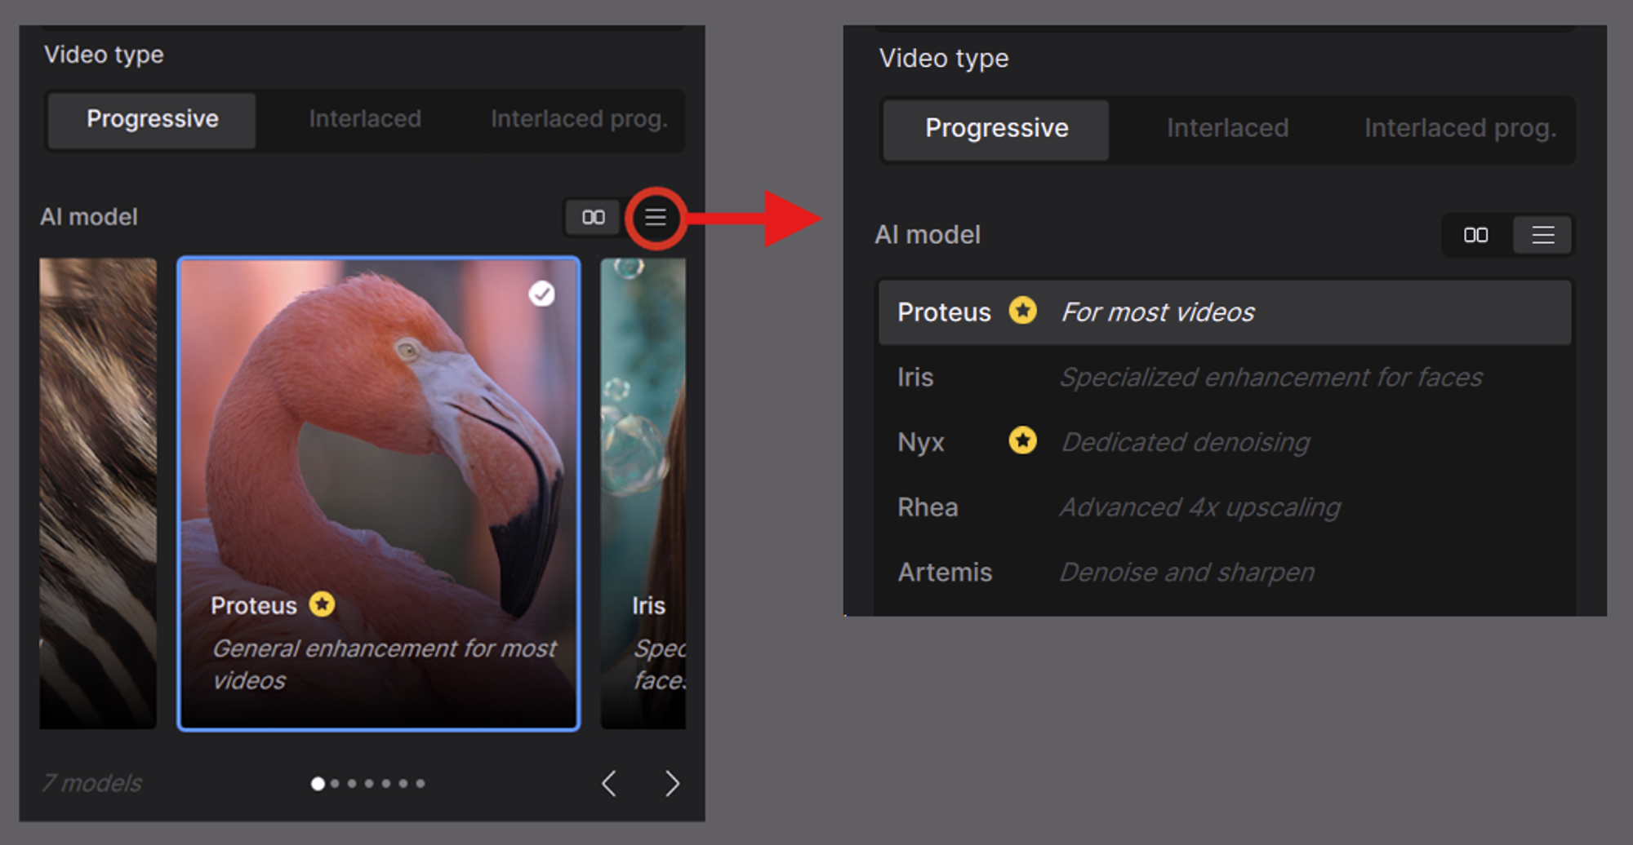Go to next AI model arrow
This screenshot has height=845, width=1633.
tap(672, 783)
